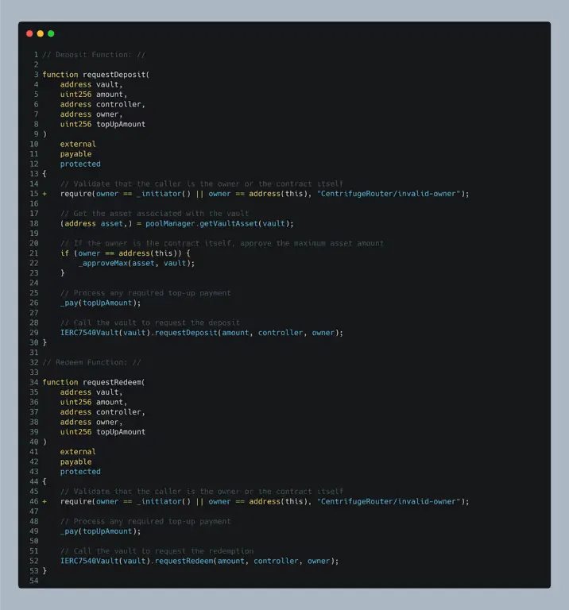Click the "// Process any required top-up" comment on line 25
Image resolution: width=569 pixels, height=610 pixels.
[x=145, y=293]
